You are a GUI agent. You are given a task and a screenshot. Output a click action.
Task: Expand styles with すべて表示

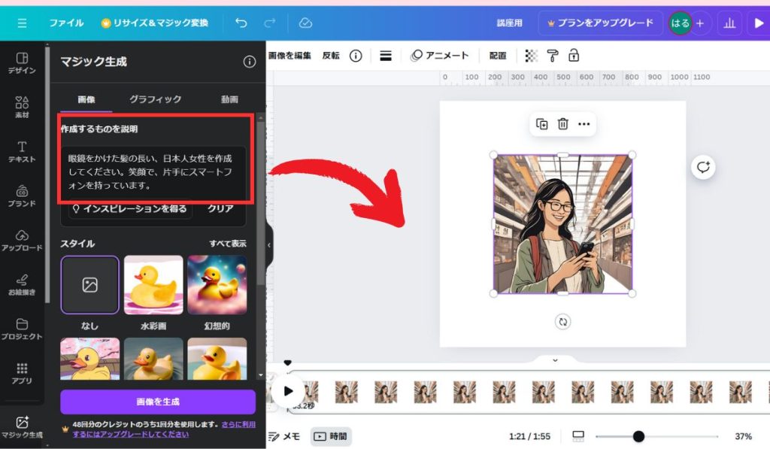227,244
